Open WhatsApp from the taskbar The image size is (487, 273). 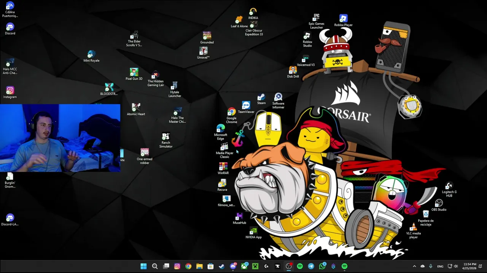point(322,266)
